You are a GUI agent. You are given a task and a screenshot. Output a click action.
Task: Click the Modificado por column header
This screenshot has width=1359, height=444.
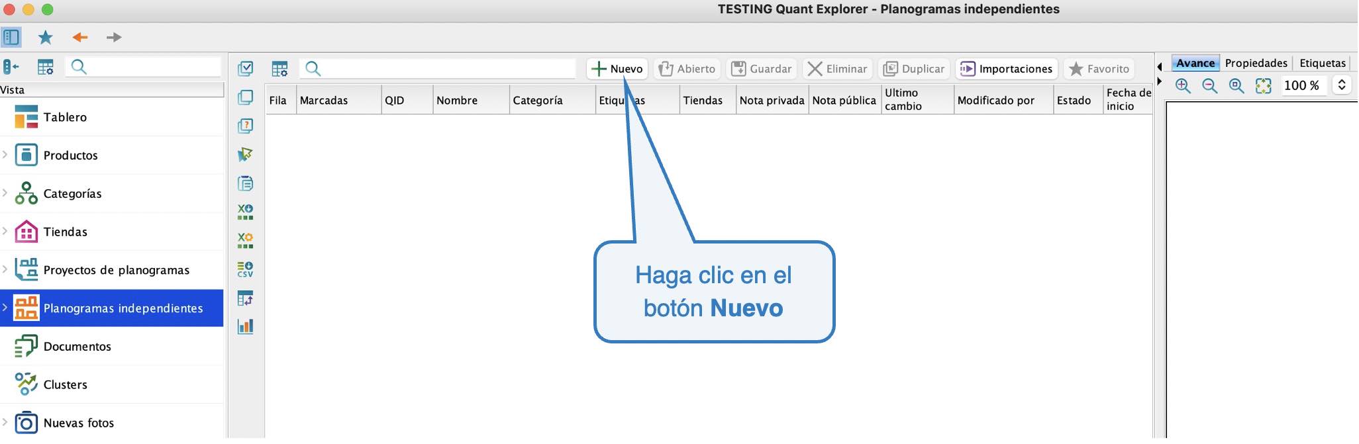(x=1003, y=100)
